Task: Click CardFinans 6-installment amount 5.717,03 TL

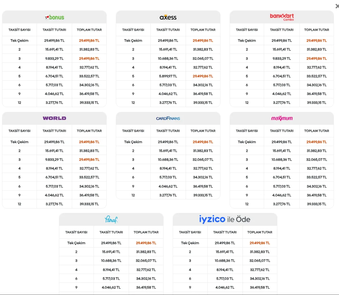Action: point(168,177)
